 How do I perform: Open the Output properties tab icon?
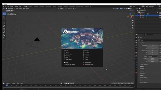pos(136,43)
